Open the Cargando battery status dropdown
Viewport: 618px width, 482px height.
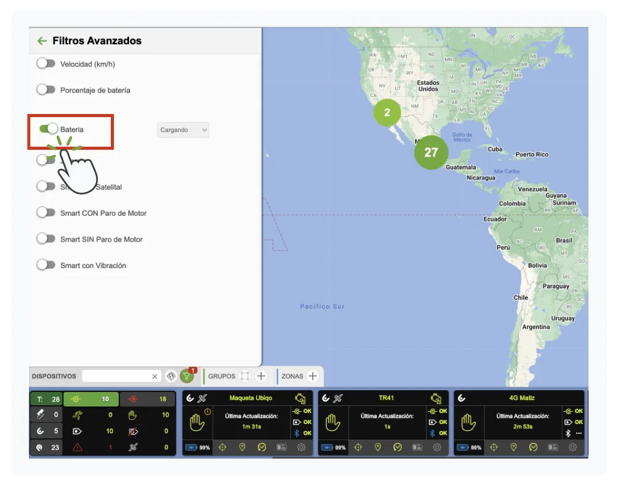click(183, 130)
